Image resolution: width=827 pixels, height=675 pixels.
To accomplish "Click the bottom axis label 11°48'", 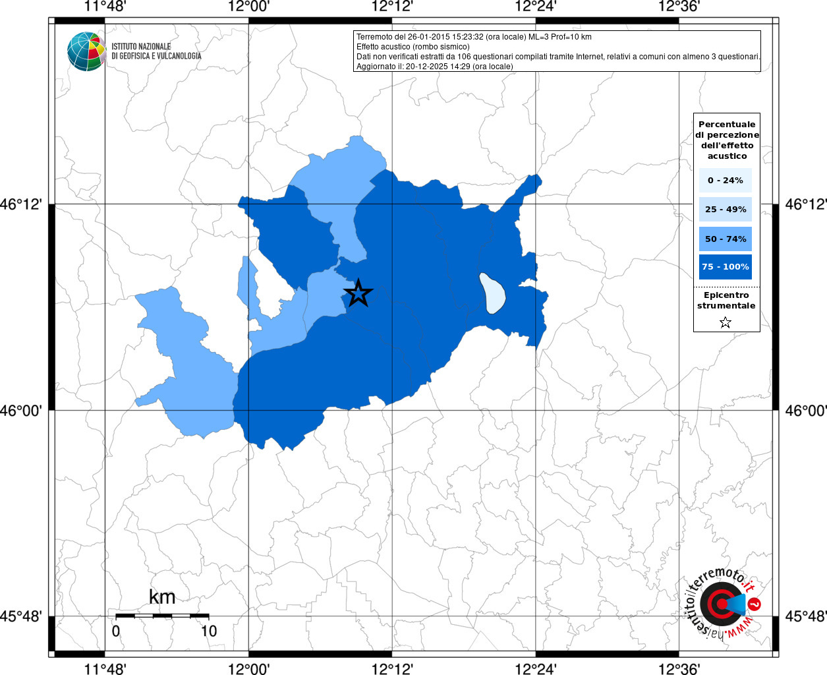I will 105,668.
